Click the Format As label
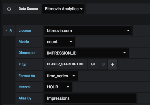The height and width of the screenshot is (105, 150). click(27, 76)
